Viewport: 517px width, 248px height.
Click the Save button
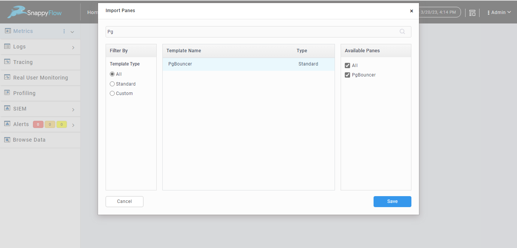(392, 201)
